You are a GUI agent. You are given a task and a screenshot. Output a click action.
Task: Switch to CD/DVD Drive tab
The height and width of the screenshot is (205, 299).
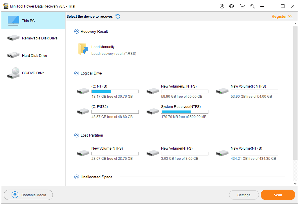pyautogui.click(x=33, y=73)
